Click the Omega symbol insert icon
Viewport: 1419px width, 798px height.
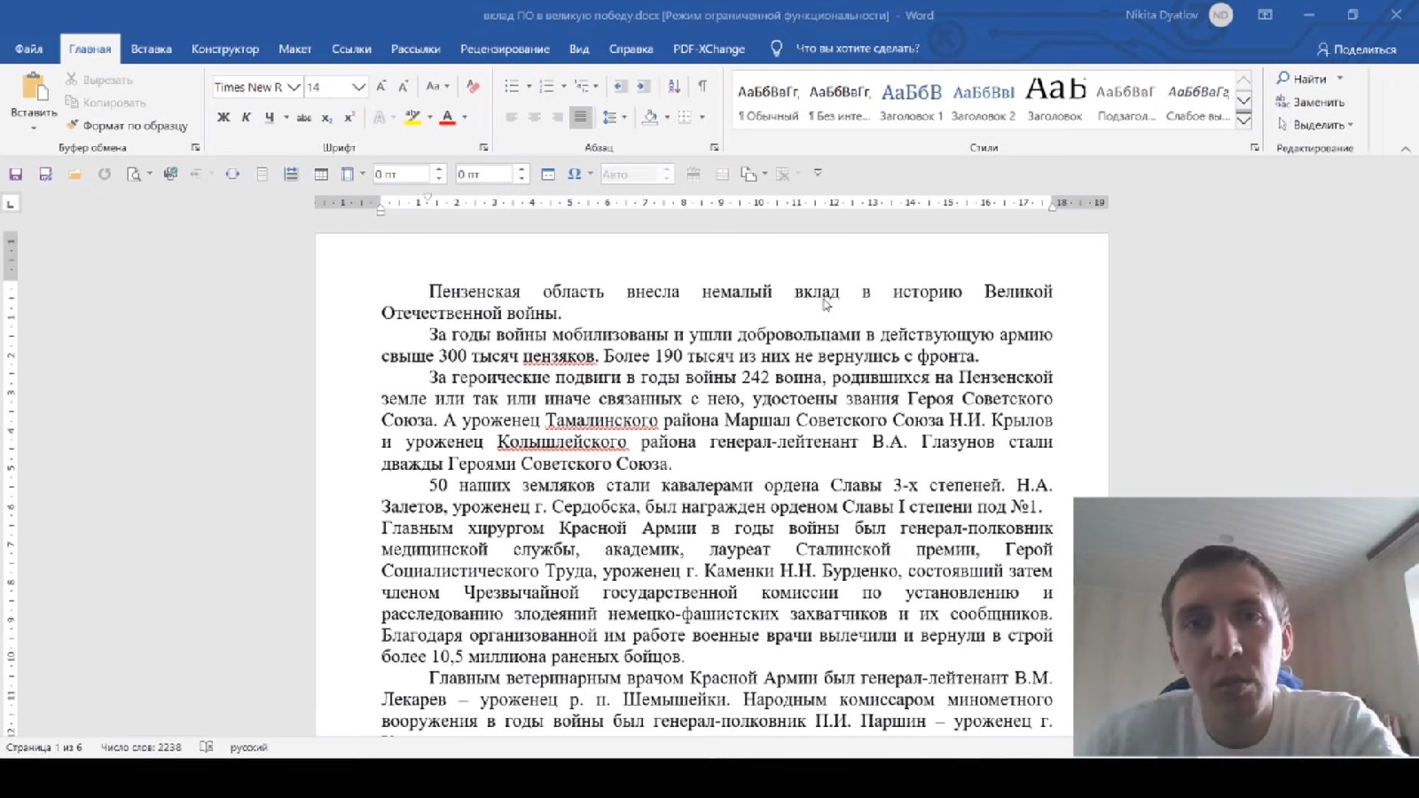coord(574,175)
